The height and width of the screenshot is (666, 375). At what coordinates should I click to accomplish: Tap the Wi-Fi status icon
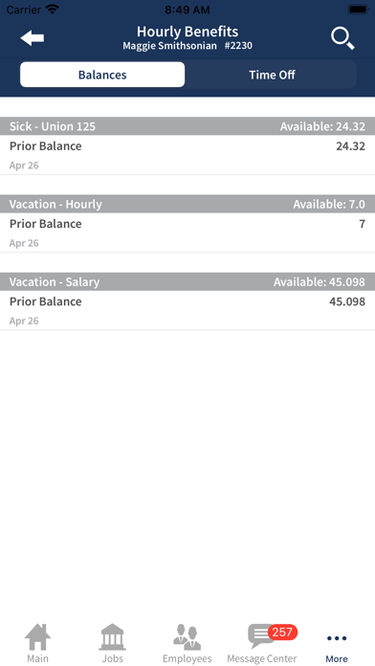(53, 10)
